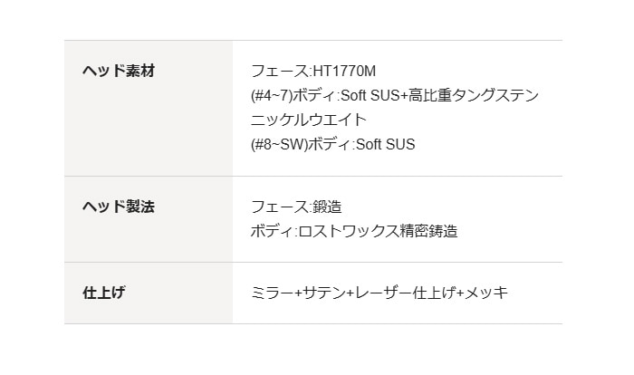Click the ヘッド製法 row header
The width and height of the screenshot is (634, 375).
119,207
